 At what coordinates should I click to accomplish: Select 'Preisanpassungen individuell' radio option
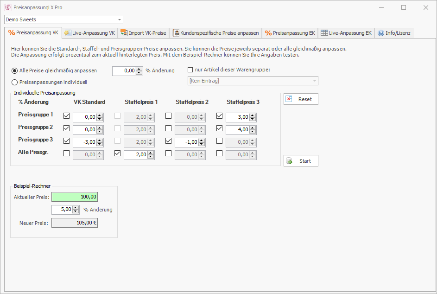coord(15,82)
